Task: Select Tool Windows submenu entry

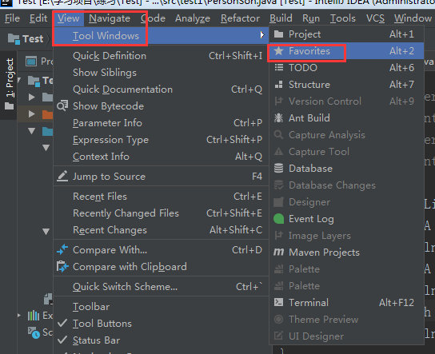Action: coord(161,35)
